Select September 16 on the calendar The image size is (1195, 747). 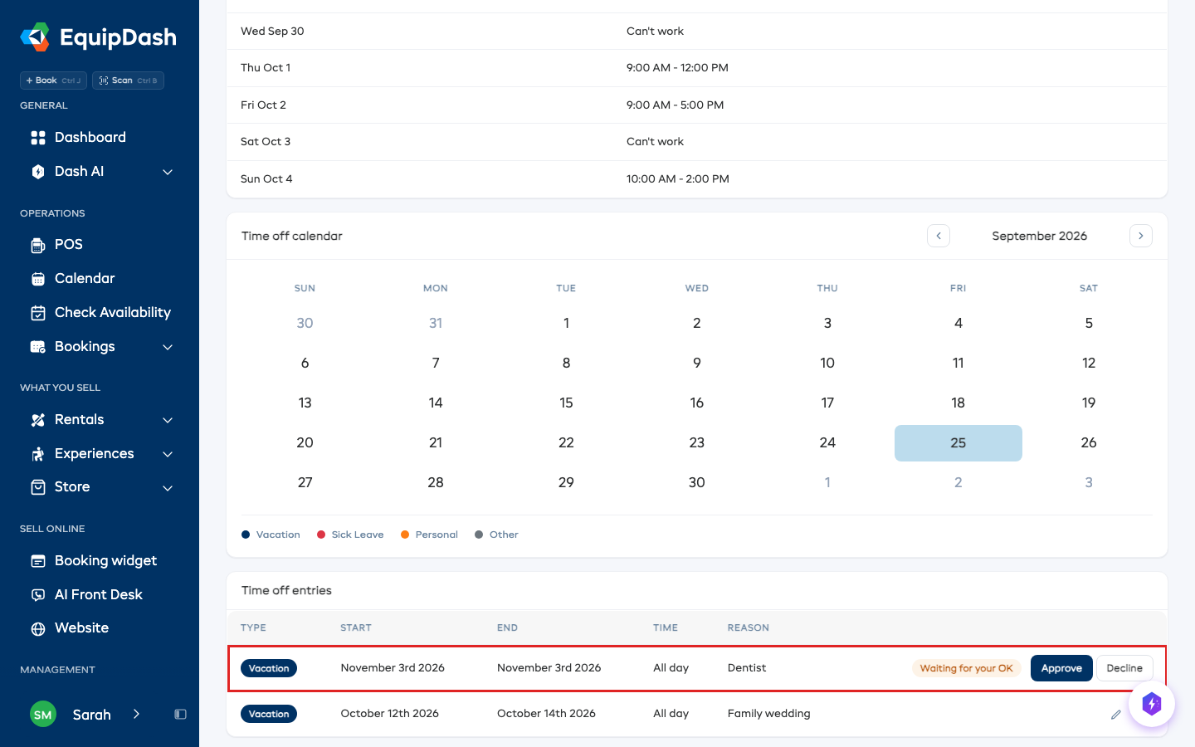point(697,403)
